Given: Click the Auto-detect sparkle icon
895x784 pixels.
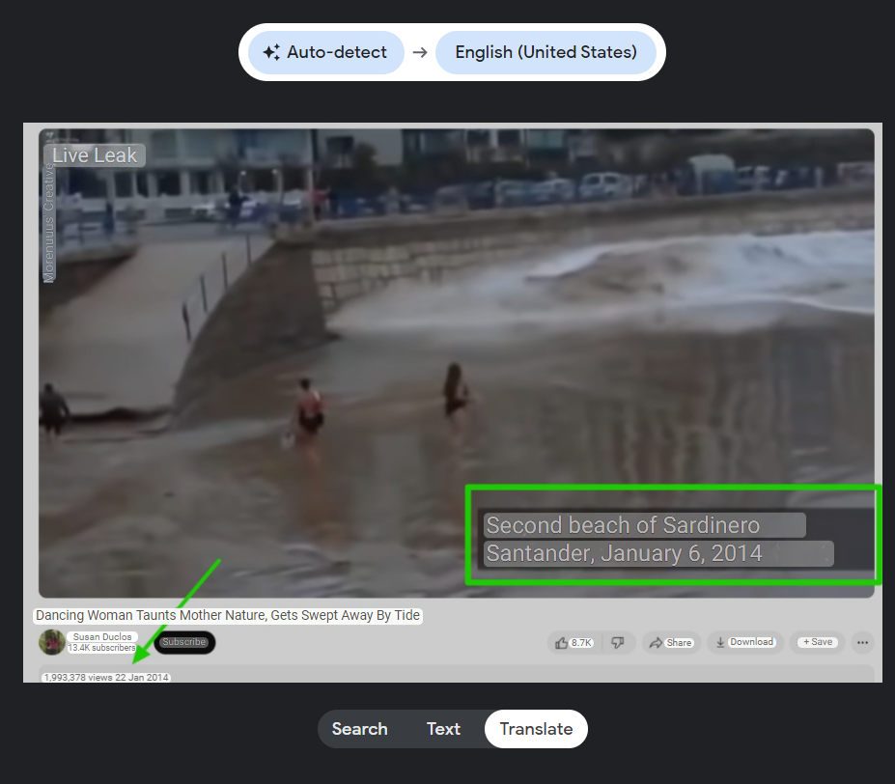Looking at the screenshot, I should pos(271,52).
